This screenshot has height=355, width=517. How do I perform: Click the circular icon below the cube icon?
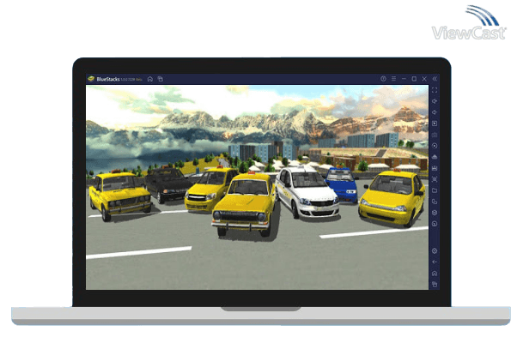tap(435, 224)
